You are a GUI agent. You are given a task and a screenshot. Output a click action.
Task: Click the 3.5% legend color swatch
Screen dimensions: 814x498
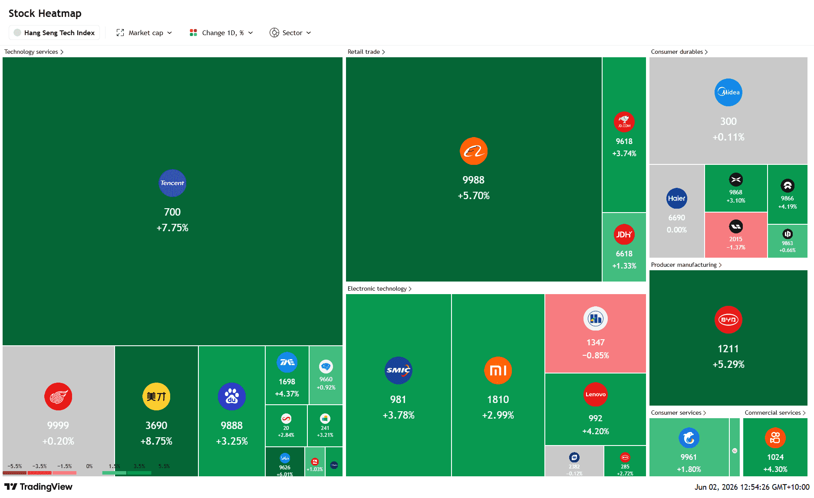(139, 473)
